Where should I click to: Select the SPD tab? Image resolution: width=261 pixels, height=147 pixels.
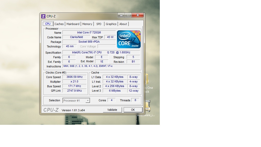(x=99, y=24)
